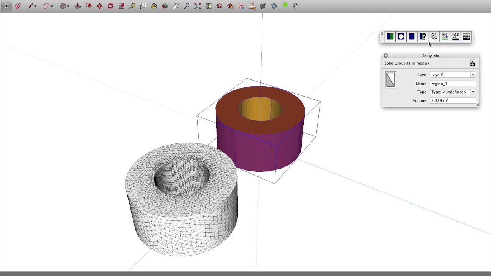Screen dimensions: 491x276
Task: Click the Send to LayOut icon
Action: coord(241,6)
